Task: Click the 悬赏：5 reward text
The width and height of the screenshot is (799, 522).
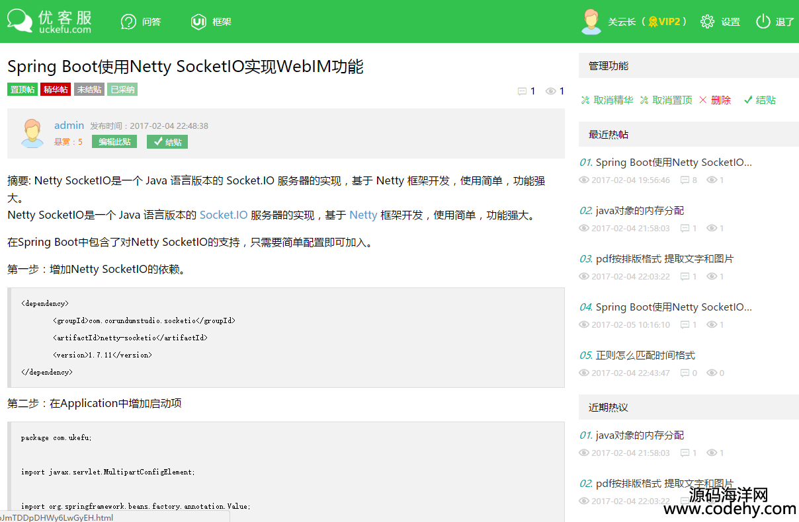Action: pos(68,142)
